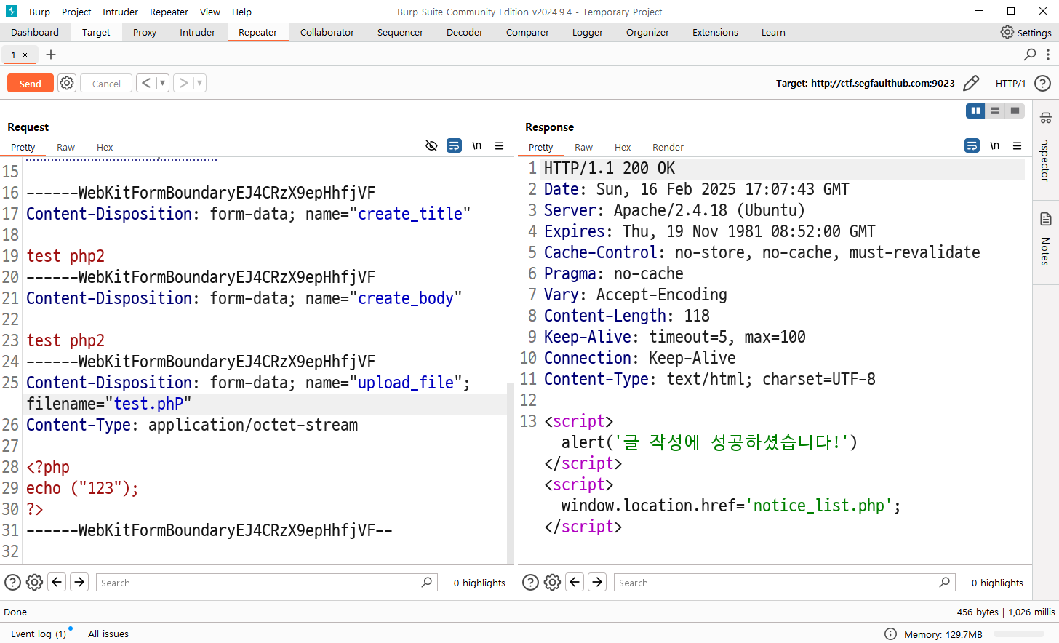This screenshot has height=643, width=1059.
Task: Switch Response view to Render
Action: [x=668, y=147]
